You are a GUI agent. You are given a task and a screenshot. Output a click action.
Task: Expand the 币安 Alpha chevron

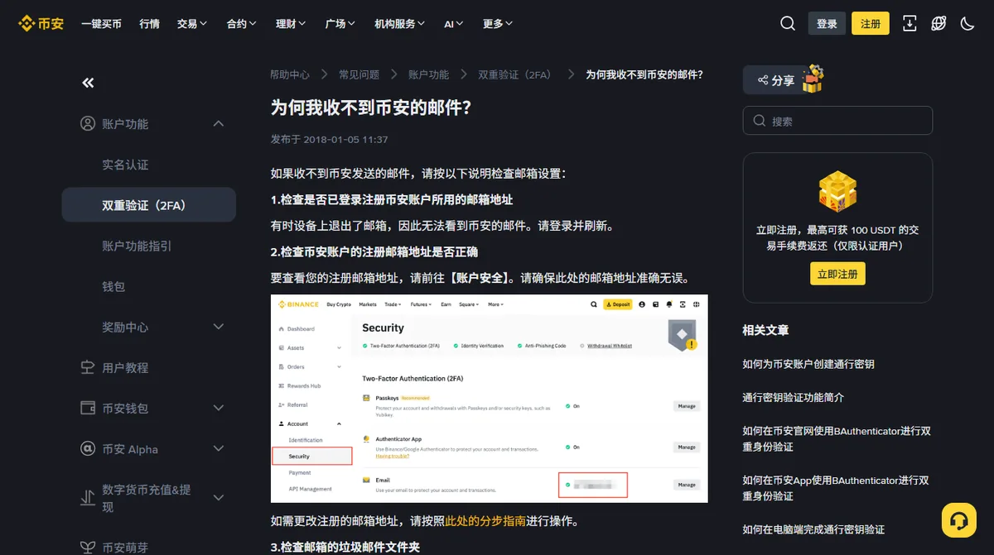pos(219,448)
